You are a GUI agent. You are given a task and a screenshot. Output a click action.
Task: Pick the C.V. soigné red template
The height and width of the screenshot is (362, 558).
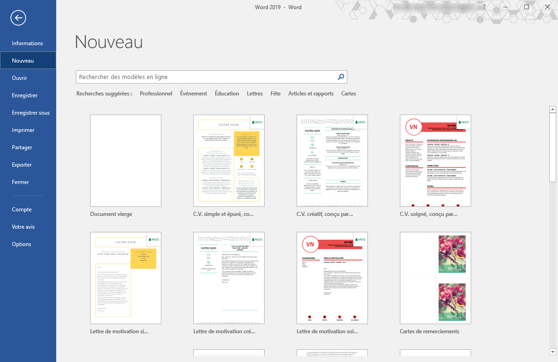coord(435,161)
